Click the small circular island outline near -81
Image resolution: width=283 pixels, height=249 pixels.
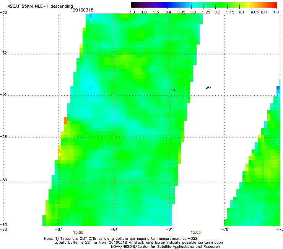[x=174, y=90]
